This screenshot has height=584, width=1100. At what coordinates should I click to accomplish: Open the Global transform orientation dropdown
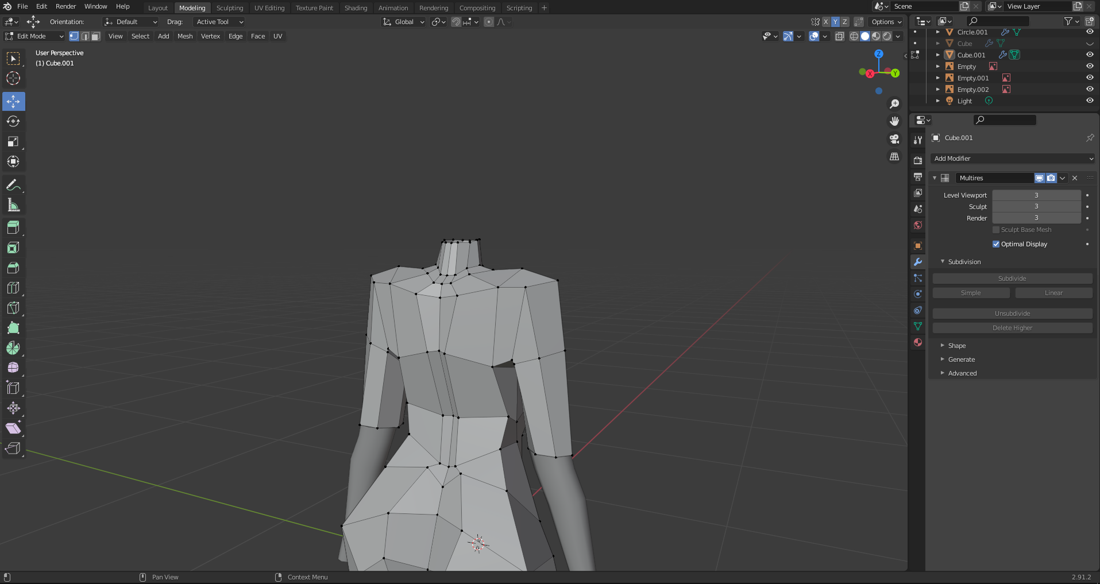tap(403, 22)
